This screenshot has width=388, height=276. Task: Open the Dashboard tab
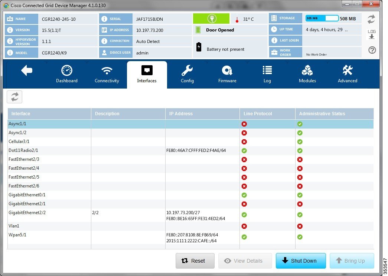point(66,74)
